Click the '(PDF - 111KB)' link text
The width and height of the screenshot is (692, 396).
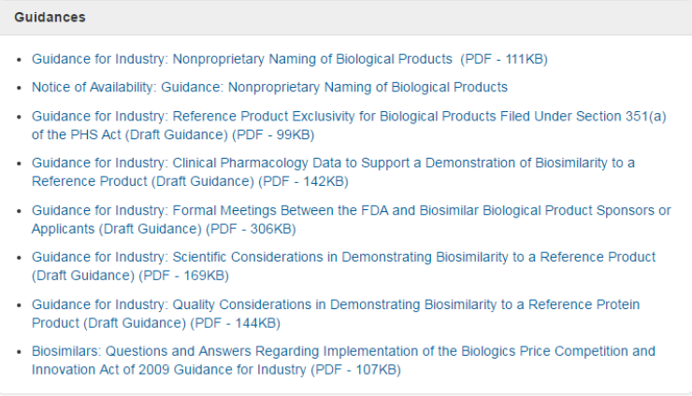pyautogui.click(x=504, y=59)
